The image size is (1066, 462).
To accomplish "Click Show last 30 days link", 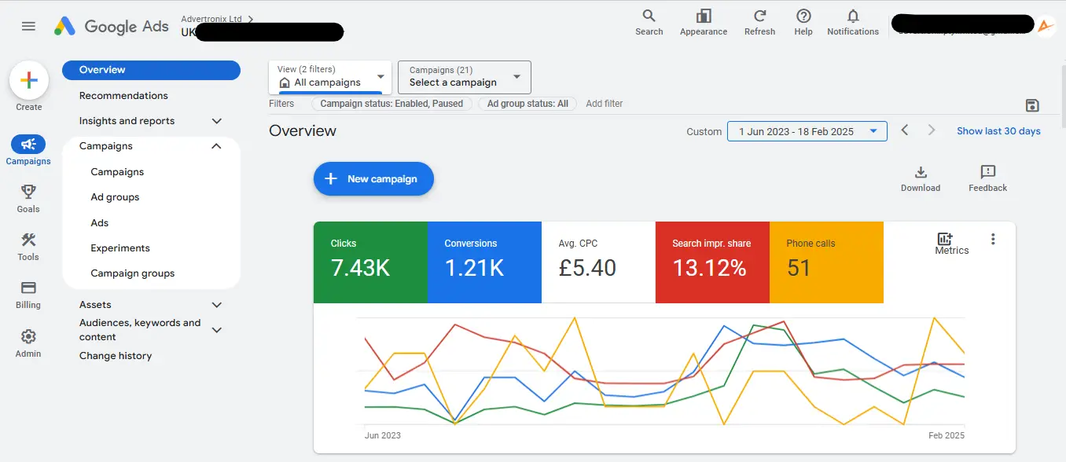I will 998,131.
